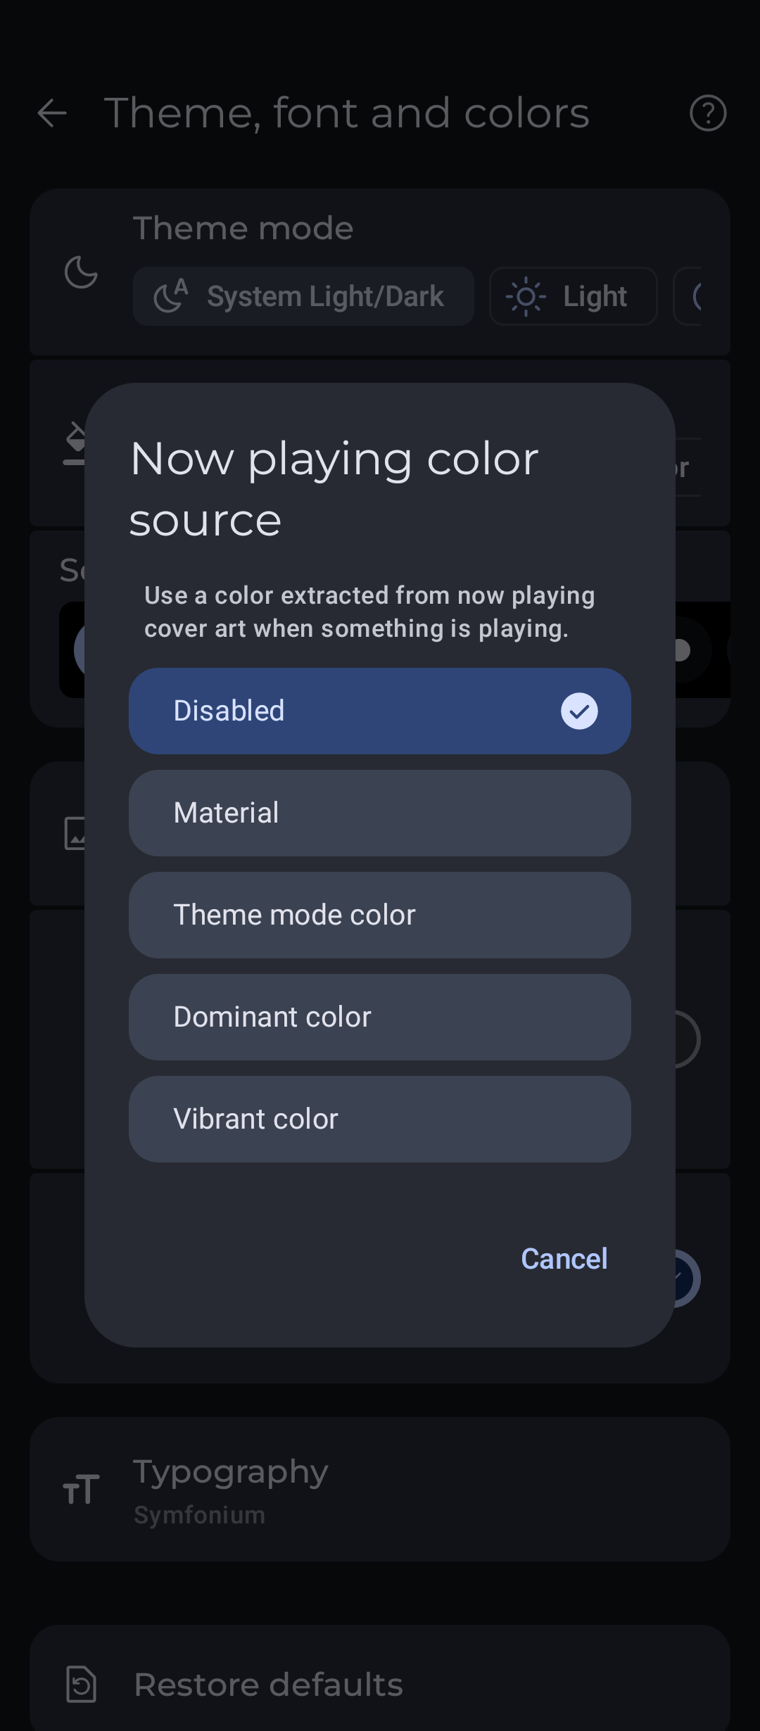Open the Typography Symfonium setting
The width and height of the screenshot is (760, 1731).
(380, 1490)
